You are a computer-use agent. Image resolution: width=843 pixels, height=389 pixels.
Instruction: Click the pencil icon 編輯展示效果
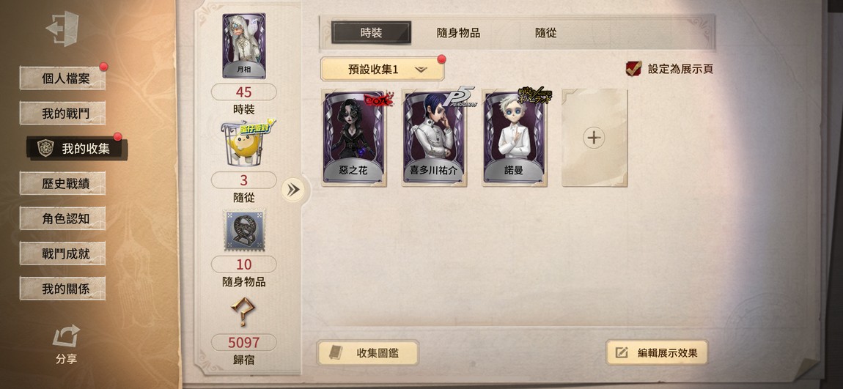coord(622,352)
